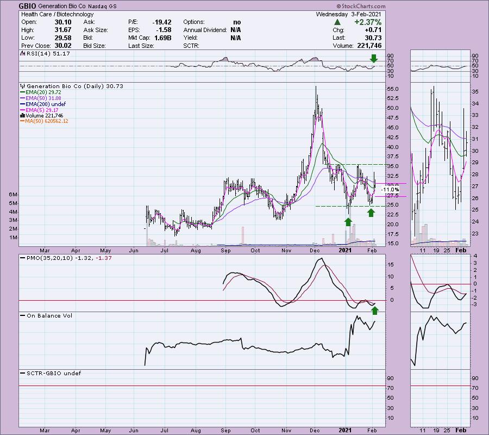
Task: Click the Wednesday 3-Feb-2021 date
Action: pos(348,14)
